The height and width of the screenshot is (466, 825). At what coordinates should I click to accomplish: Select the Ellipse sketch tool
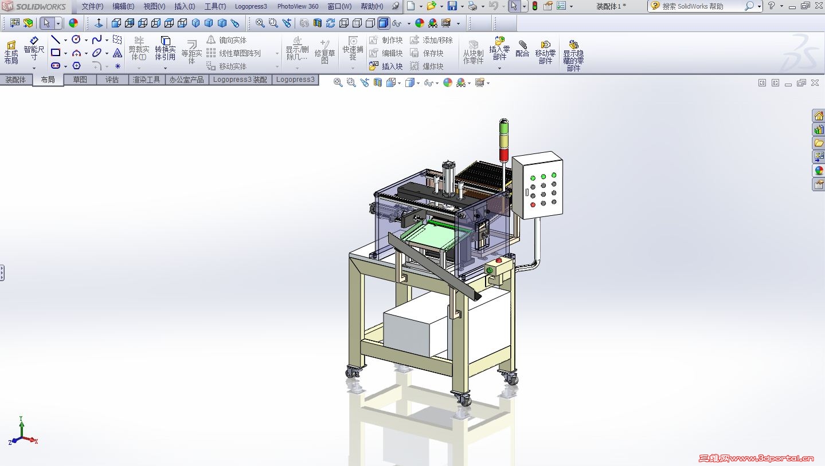click(x=97, y=53)
